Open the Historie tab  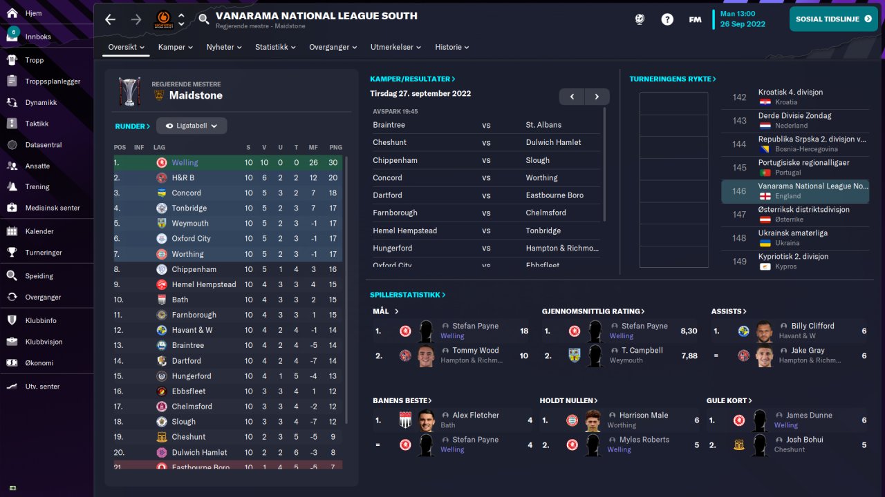[451, 47]
